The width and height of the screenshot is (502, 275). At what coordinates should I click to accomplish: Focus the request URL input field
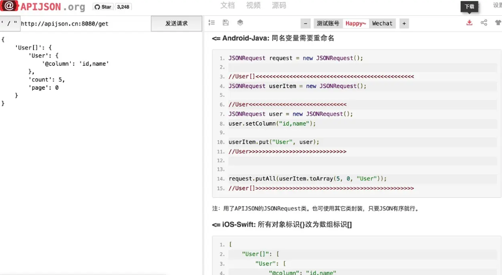[85, 23]
